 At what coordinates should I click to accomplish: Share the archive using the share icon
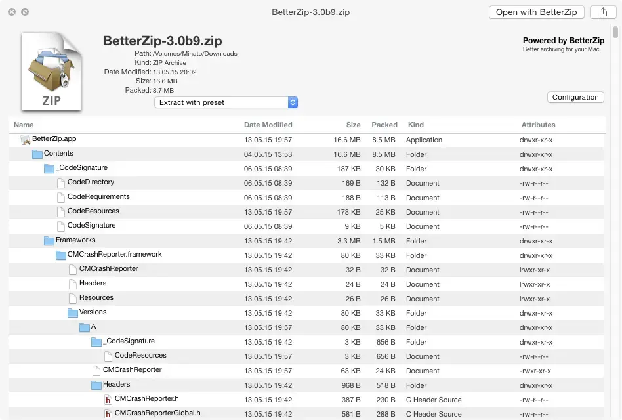click(602, 12)
